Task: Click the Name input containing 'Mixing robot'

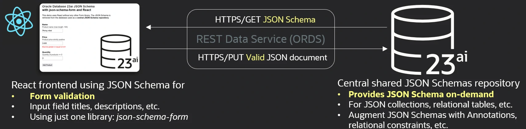Action: click(x=52, y=31)
